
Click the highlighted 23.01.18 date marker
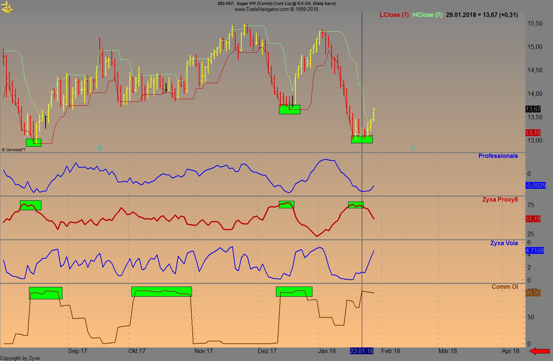[361, 350]
